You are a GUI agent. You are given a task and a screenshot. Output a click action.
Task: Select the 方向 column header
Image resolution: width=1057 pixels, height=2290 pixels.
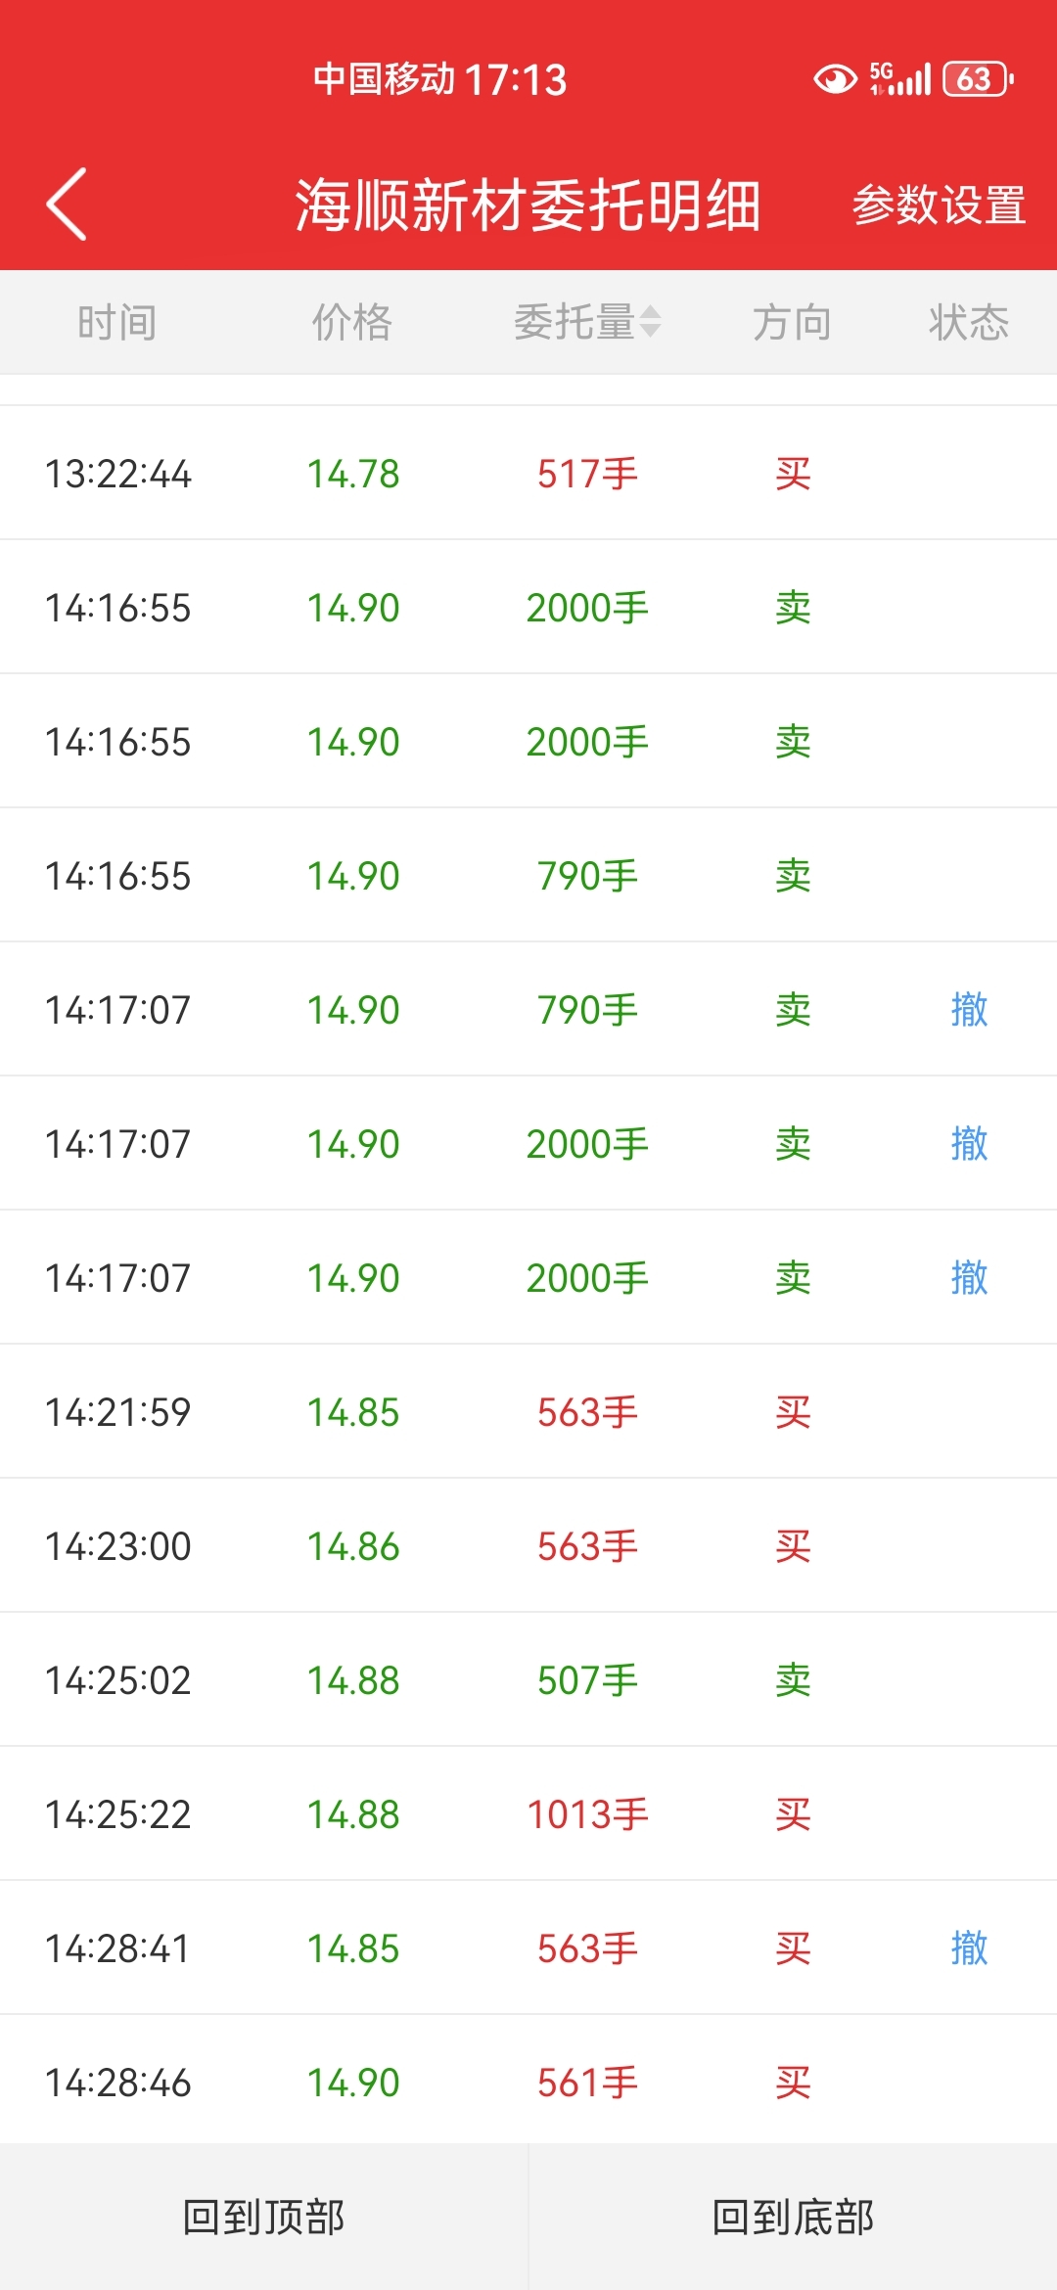(792, 322)
